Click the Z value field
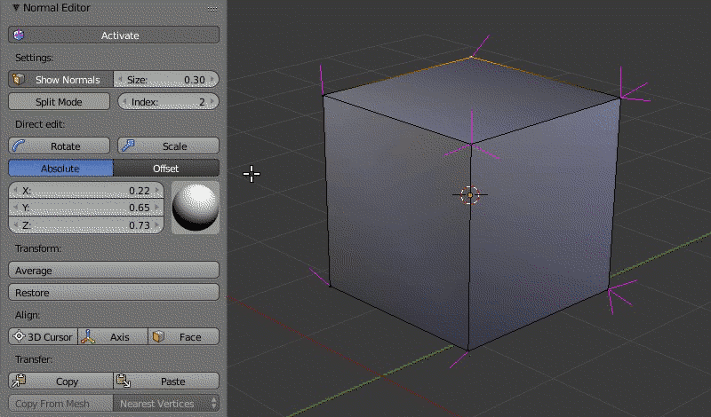Image resolution: width=711 pixels, height=417 pixels. pyautogui.click(x=86, y=225)
